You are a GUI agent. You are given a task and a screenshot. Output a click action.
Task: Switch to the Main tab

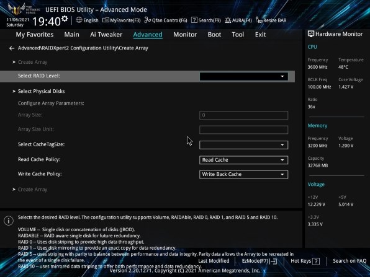click(x=72, y=35)
